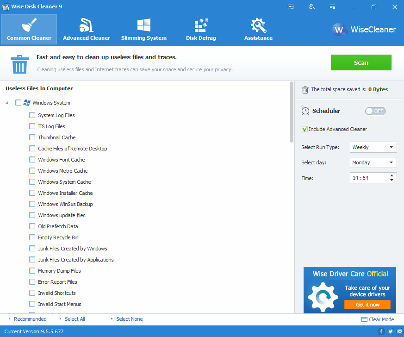The image size is (404, 337).
Task: Click Get it now button
Action: [367, 305]
